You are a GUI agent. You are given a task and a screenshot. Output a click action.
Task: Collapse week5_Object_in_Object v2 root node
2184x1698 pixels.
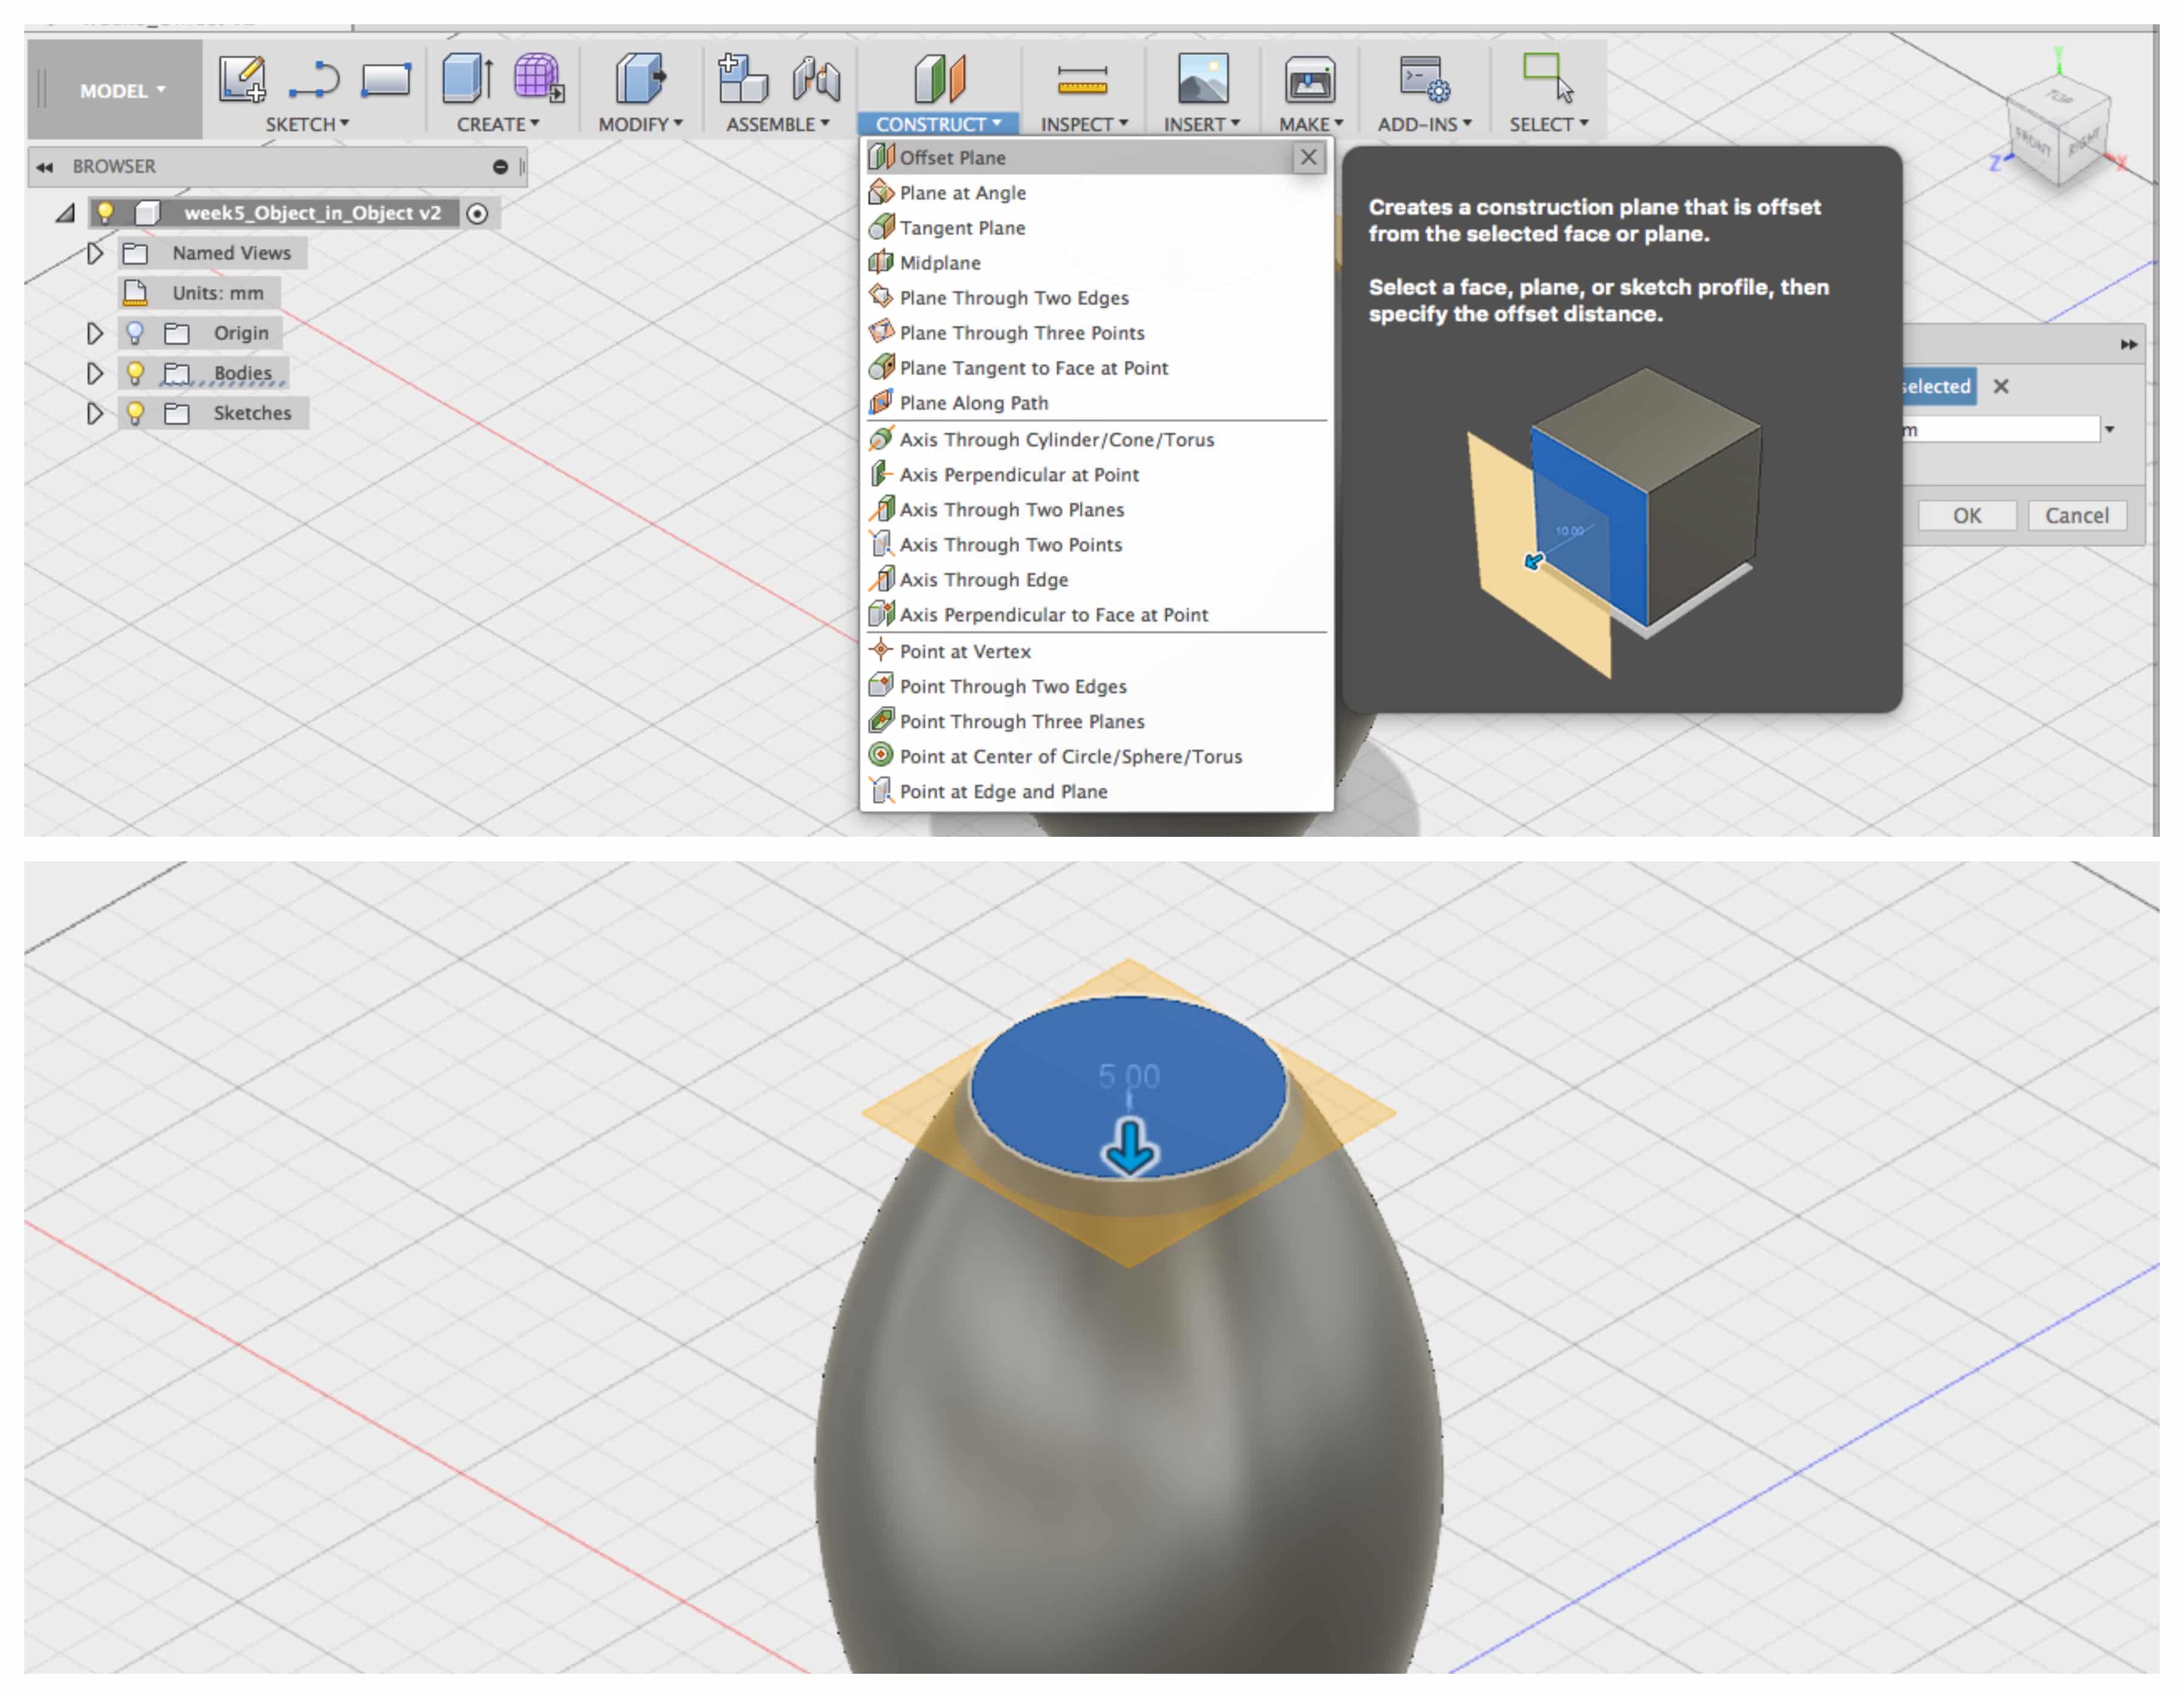pyautogui.click(x=65, y=213)
